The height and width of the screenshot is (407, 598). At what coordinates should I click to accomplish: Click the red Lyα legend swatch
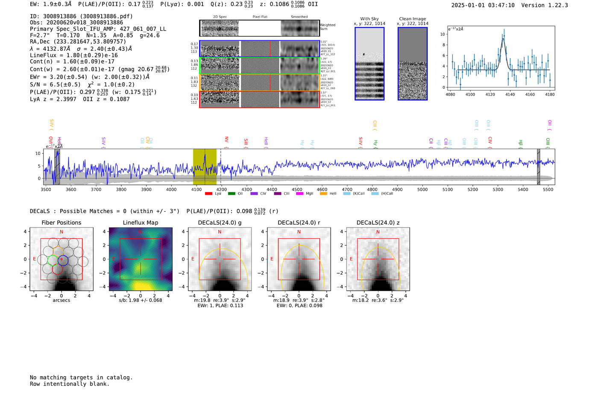click(x=208, y=193)
